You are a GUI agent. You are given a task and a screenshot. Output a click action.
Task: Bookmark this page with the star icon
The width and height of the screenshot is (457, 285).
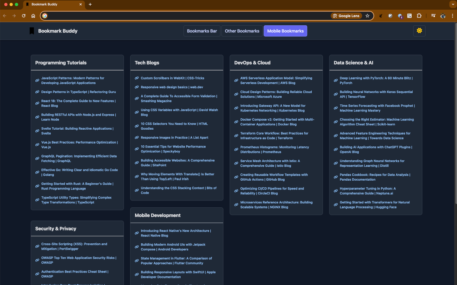pyautogui.click(x=367, y=16)
